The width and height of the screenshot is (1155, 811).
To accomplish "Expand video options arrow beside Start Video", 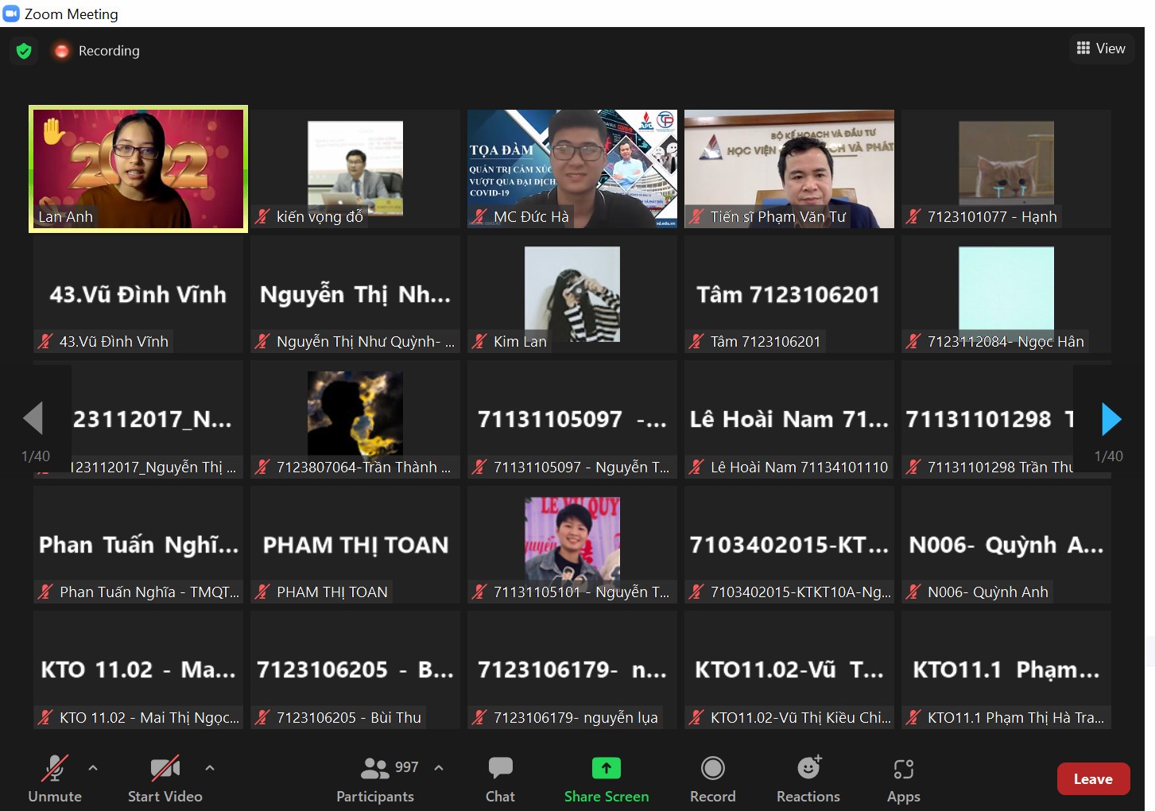I will click(x=210, y=768).
